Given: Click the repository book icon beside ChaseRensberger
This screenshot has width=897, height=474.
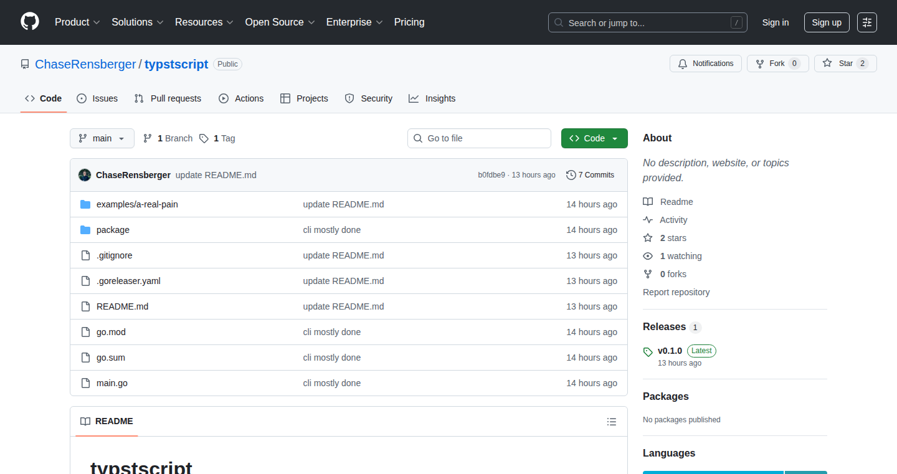Looking at the screenshot, I should coord(25,64).
